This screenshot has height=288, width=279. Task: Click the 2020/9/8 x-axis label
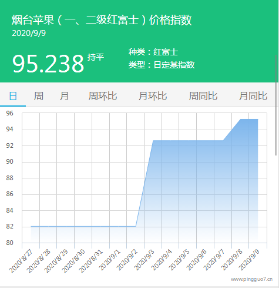coord(231,260)
